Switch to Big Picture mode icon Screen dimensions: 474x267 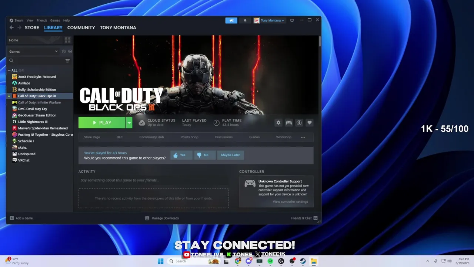point(292,20)
